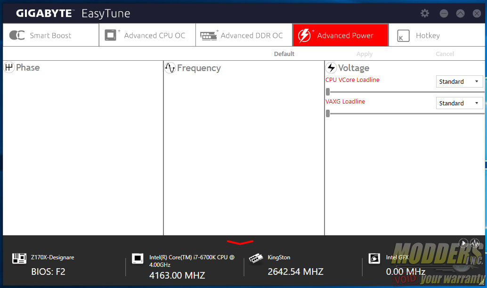Click the Advanced CPU OC chip icon
This screenshot has height=288, width=487.
pos(110,35)
